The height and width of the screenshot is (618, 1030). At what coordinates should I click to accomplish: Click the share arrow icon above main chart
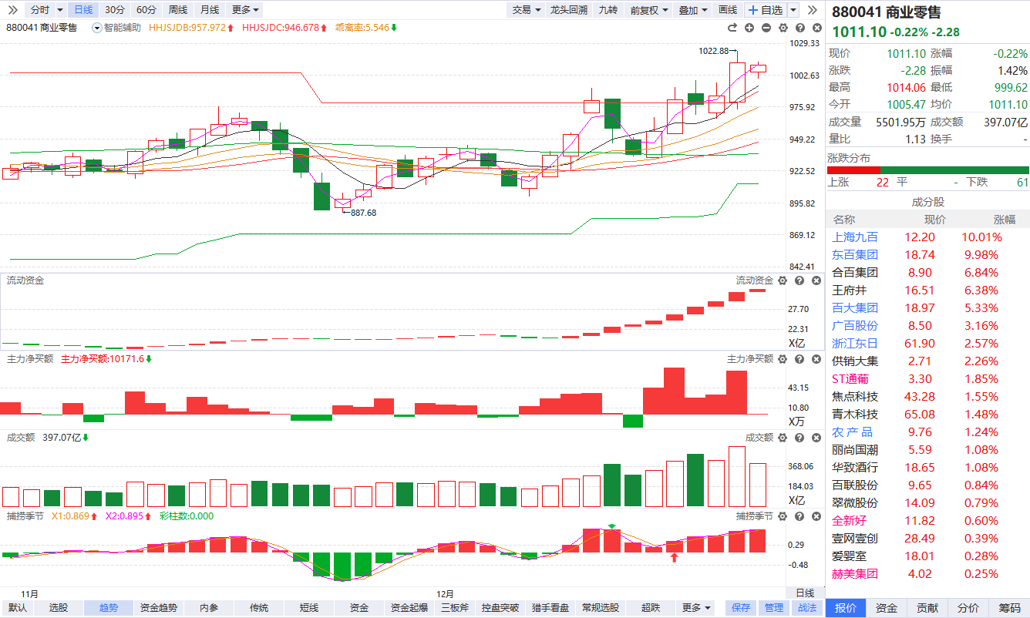tap(733, 28)
